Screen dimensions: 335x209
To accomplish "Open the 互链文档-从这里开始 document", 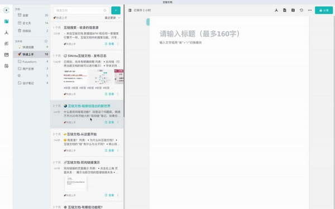I will [82, 134].
